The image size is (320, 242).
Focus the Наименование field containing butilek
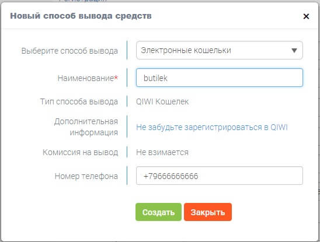coord(220,78)
